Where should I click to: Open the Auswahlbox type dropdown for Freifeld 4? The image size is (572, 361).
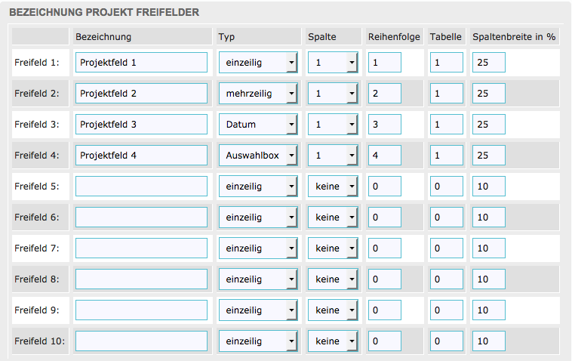click(x=258, y=155)
